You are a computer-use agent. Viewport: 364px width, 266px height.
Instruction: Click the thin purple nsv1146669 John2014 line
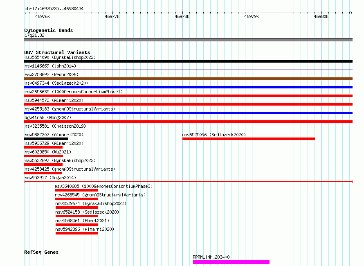point(188,70)
